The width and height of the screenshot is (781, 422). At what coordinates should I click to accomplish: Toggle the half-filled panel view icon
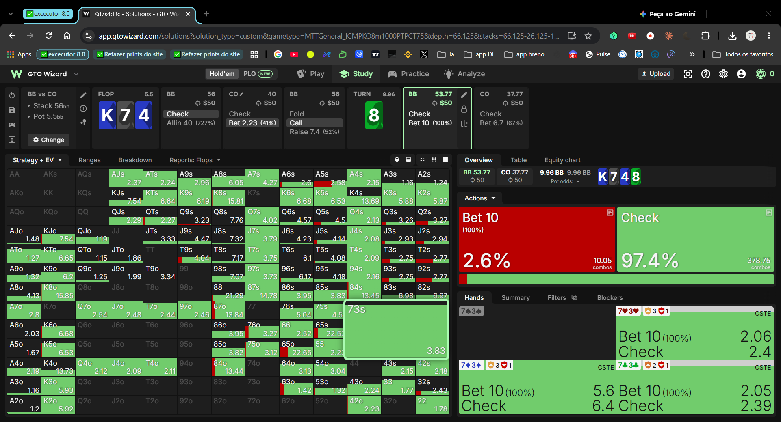408,160
